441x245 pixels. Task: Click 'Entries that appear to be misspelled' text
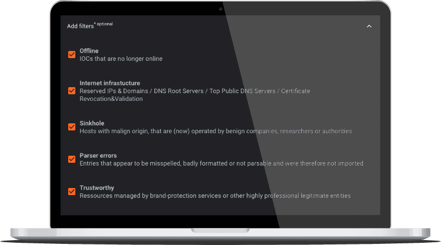222,163
